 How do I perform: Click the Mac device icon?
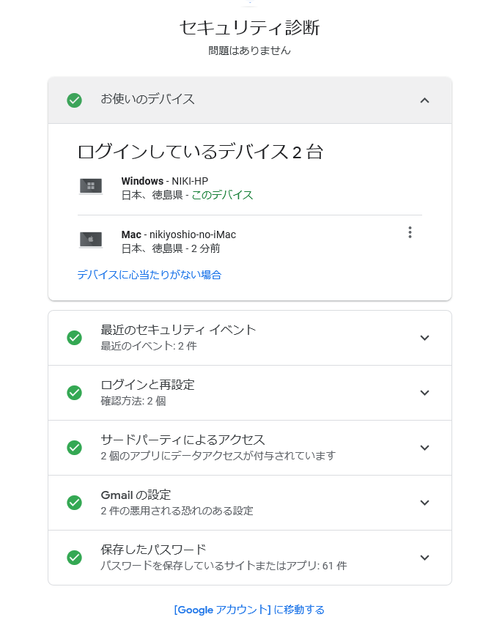pyautogui.click(x=91, y=240)
